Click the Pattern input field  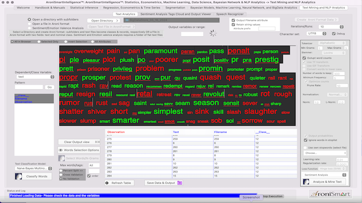click(x=29, y=87)
